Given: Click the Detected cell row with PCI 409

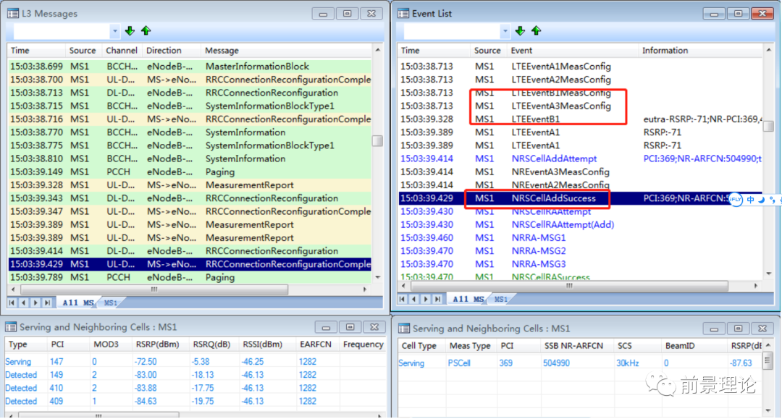Looking at the screenshot, I should (195, 401).
